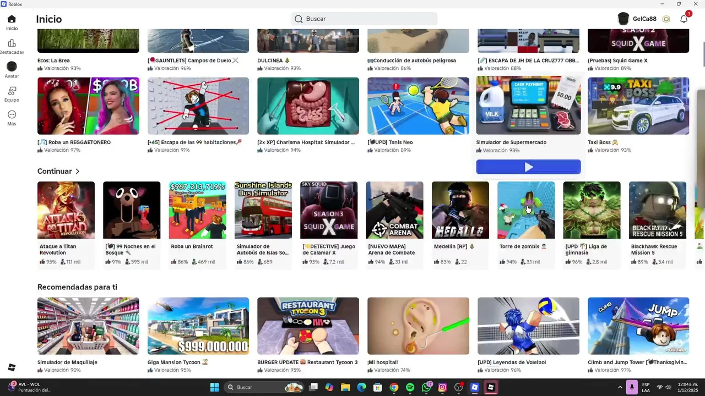Open Roba un Brainrot thumbnail

[197, 210]
